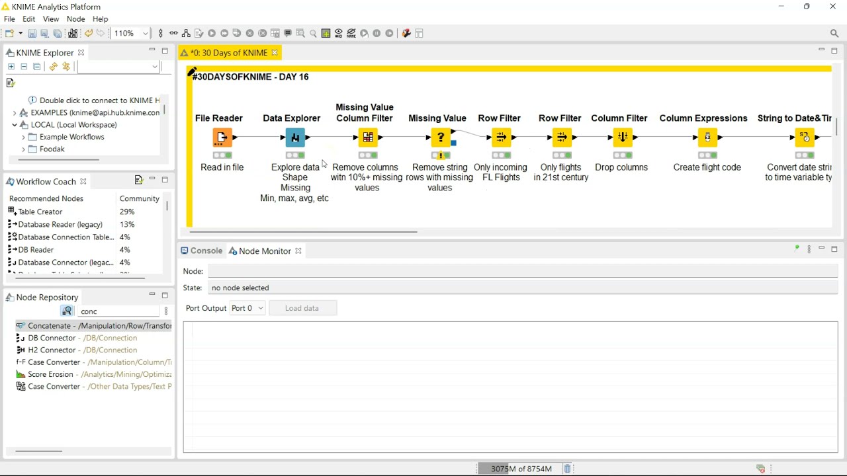Click the synchronize arrows icon in KNIME Explorer
Screen dimensions: 847x476
click(x=66, y=67)
